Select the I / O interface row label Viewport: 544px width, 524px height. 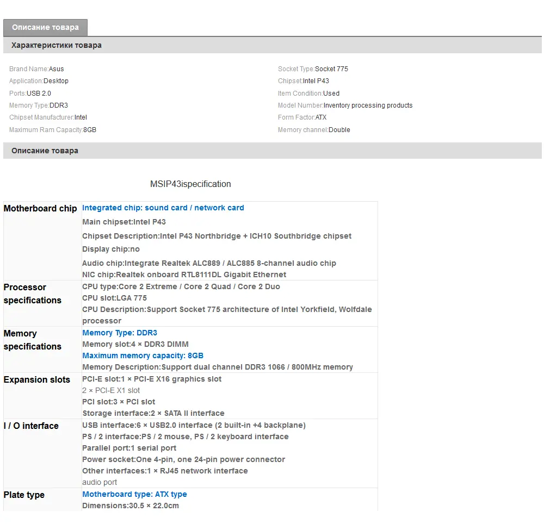pos(31,426)
